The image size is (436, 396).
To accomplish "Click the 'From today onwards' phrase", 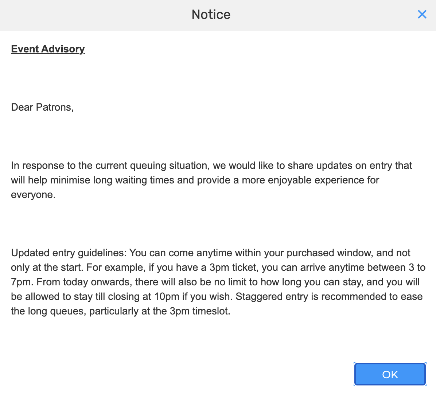I will coord(83,282).
